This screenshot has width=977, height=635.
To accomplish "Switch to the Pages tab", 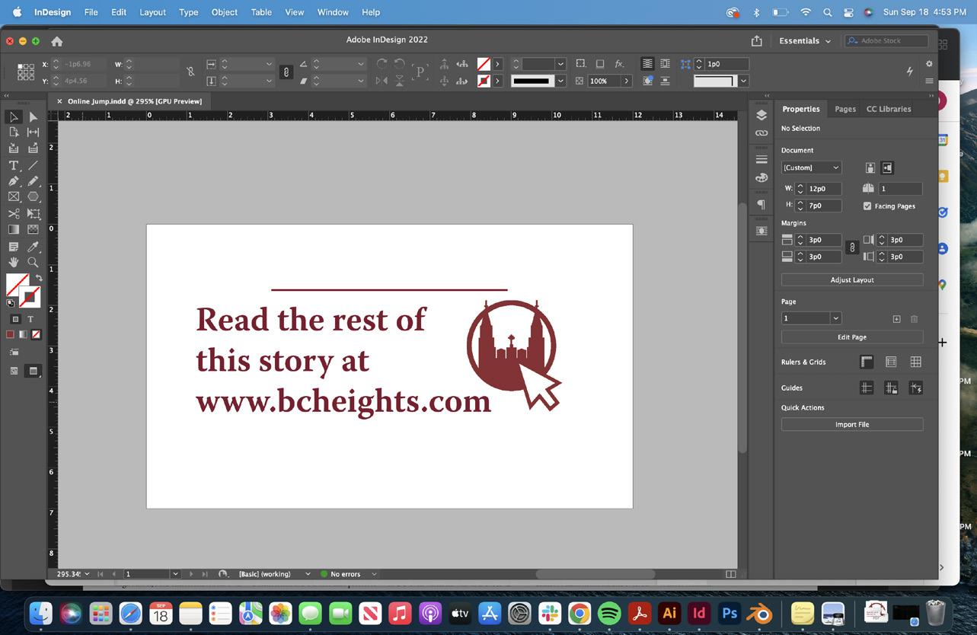I will pos(845,109).
